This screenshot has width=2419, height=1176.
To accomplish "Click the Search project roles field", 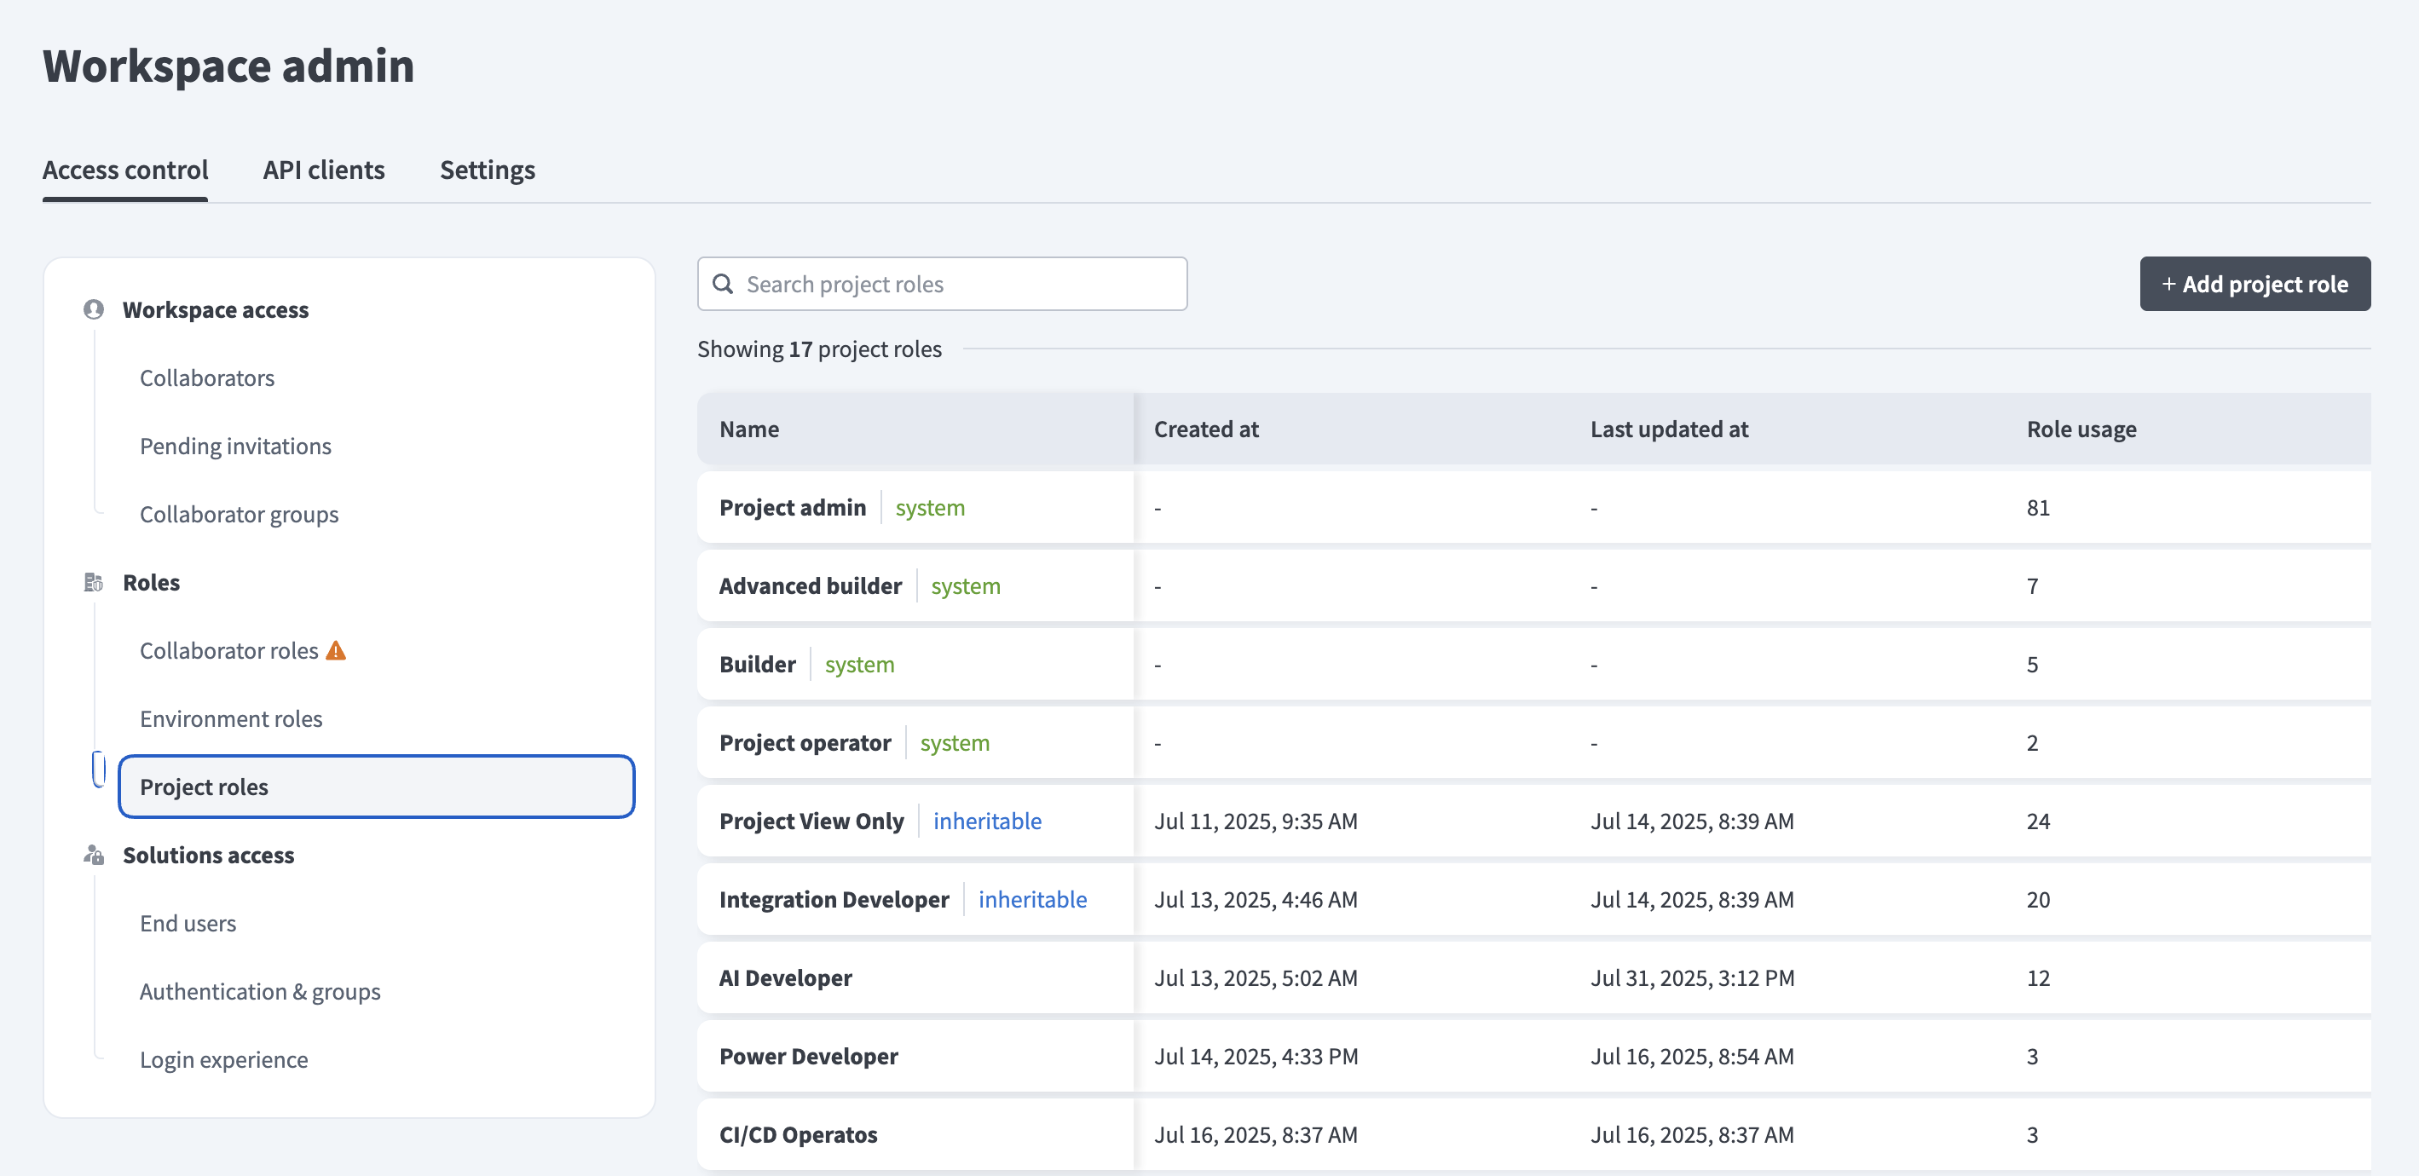I will click(942, 284).
